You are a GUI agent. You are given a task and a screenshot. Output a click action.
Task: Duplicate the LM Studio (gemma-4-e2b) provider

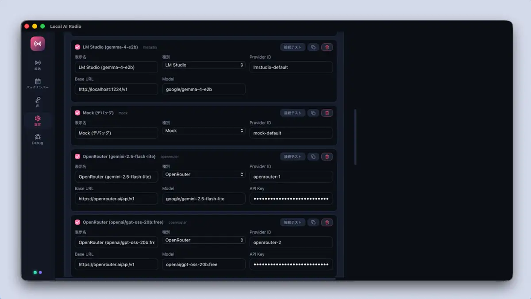[x=313, y=47]
